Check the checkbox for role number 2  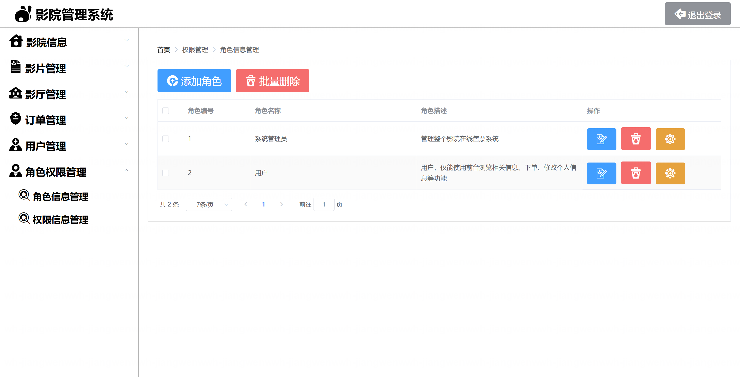165,173
